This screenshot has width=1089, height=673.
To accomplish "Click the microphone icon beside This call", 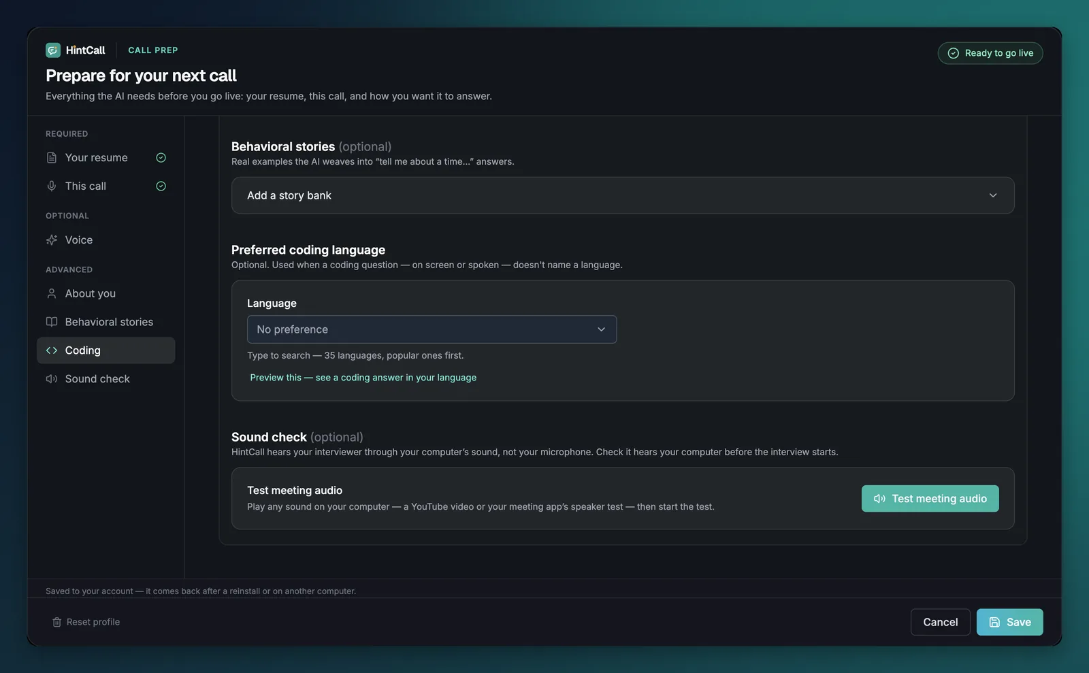I will pos(52,186).
